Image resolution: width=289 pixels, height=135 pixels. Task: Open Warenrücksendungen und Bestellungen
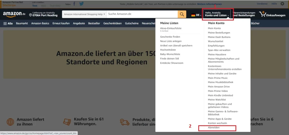(x=244, y=14)
